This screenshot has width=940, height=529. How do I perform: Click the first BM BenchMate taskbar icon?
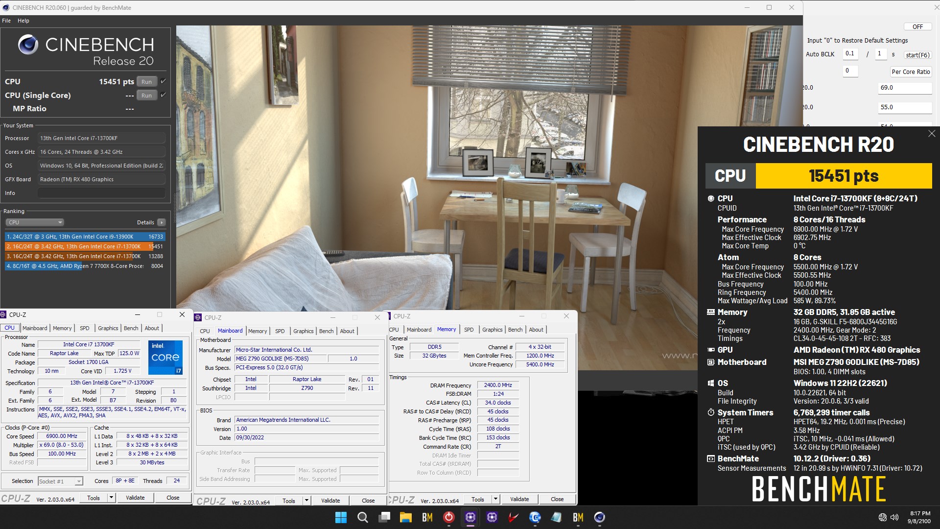point(427,517)
